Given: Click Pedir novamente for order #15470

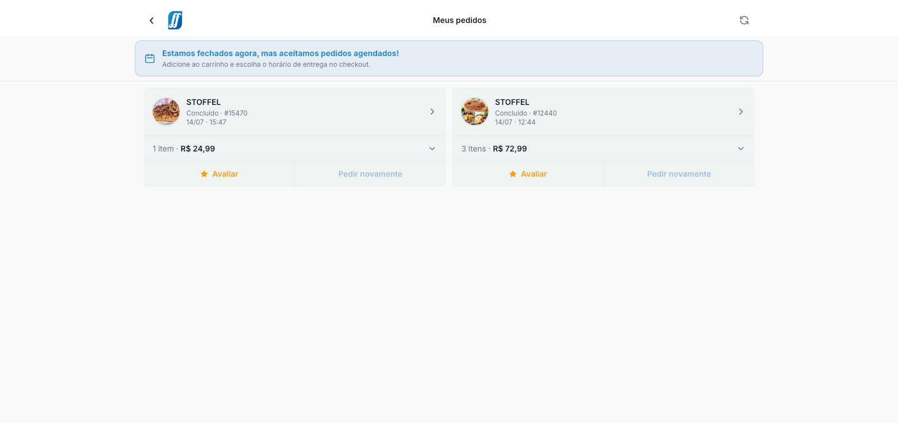Looking at the screenshot, I should click(370, 174).
